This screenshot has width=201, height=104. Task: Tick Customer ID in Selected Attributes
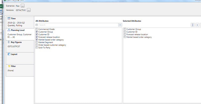(x=125, y=32)
